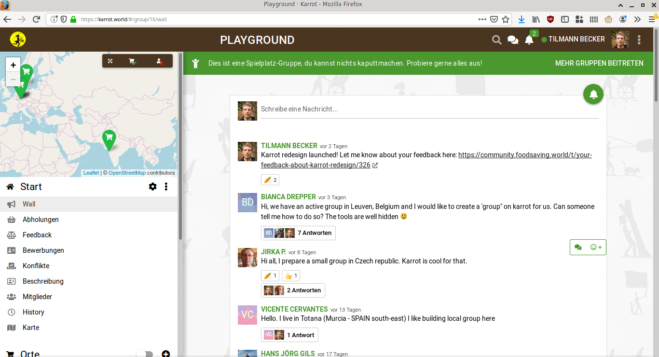The width and height of the screenshot is (659, 357).
Task: Click thumbs-up reaction on Jirka P.'s post
Action: tap(291, 276)
